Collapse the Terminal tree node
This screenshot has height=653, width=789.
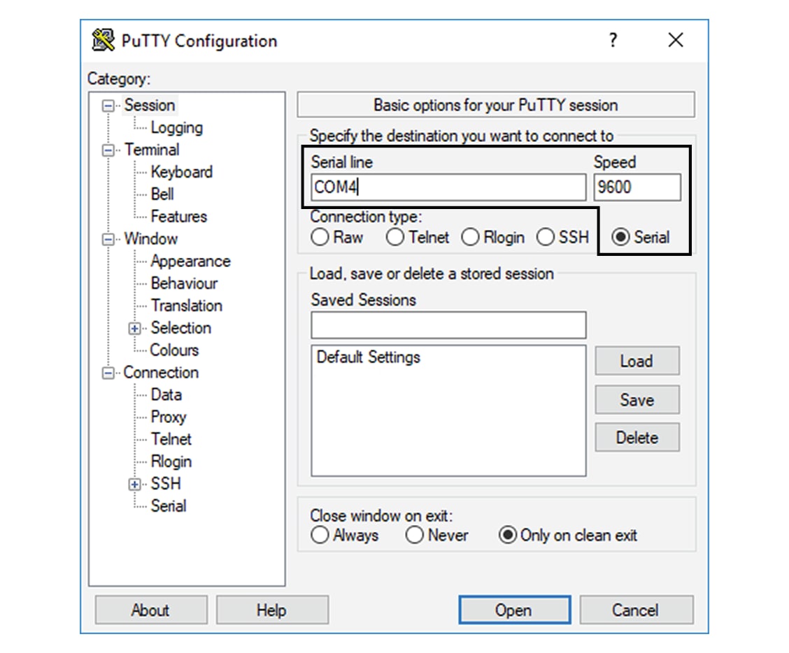(x=108, y=150)
